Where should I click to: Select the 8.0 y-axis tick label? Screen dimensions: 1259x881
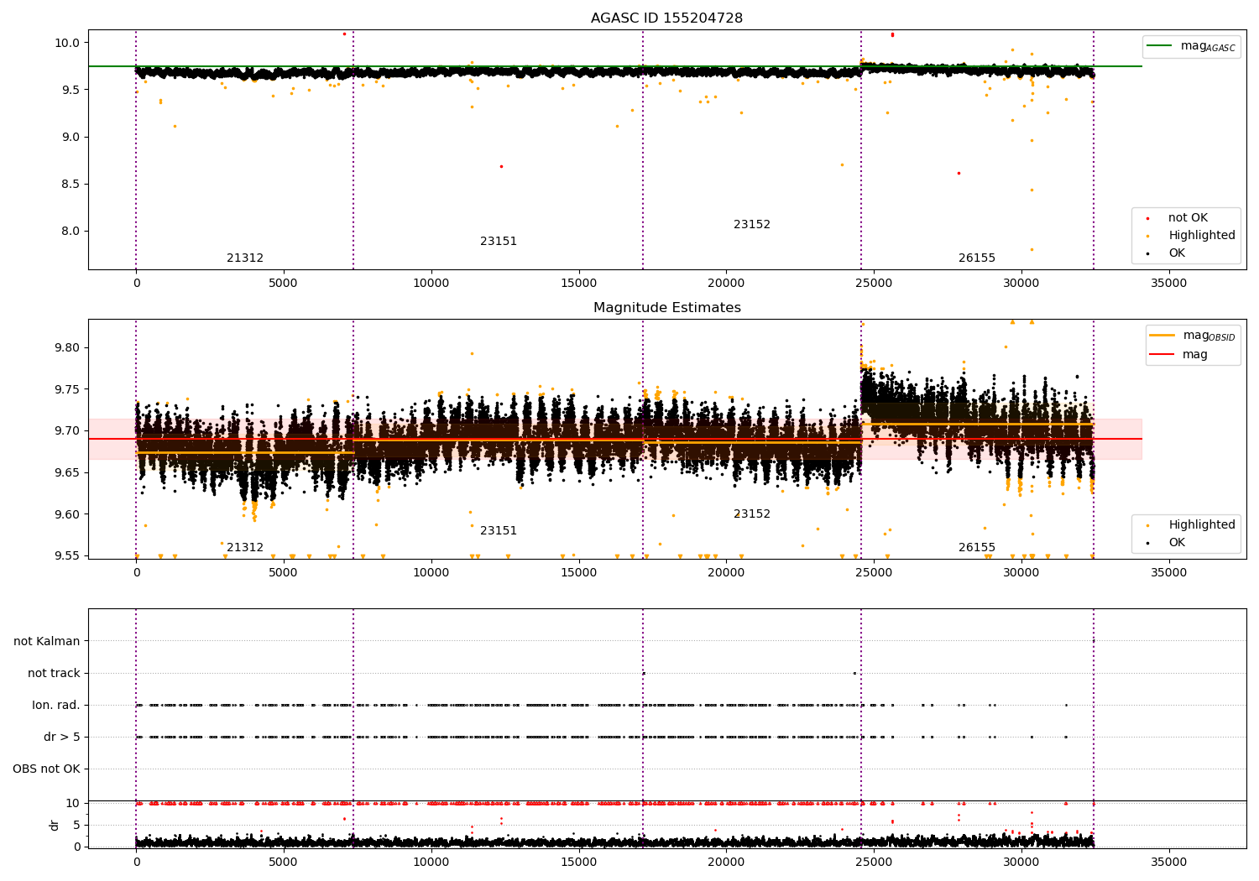click(71, 232)
